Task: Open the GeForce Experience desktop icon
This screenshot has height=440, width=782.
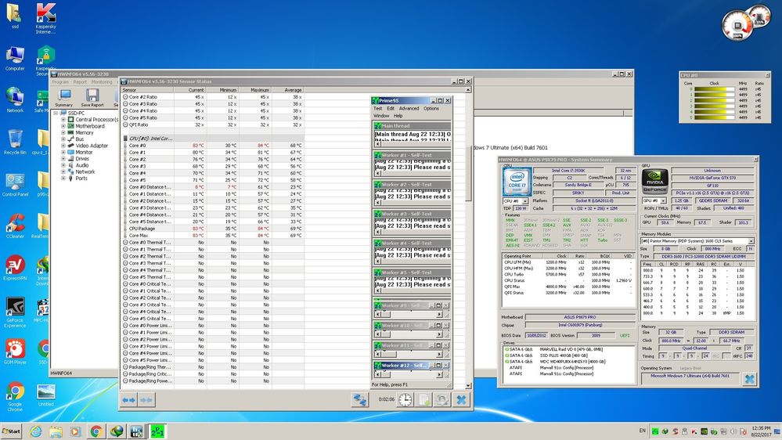Action: click(15, 312)
